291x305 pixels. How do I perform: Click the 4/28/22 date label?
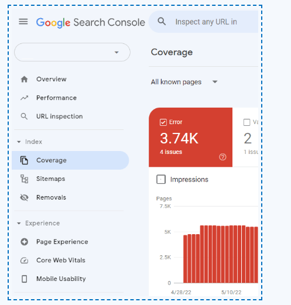(x=181, y=292)
